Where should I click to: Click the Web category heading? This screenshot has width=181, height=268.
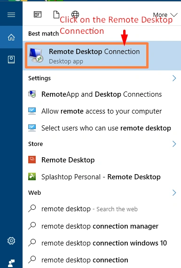pos(35,192)
